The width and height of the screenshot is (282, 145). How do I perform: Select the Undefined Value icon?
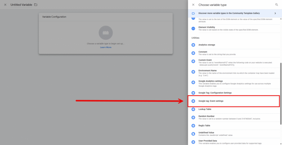(193, 134)
